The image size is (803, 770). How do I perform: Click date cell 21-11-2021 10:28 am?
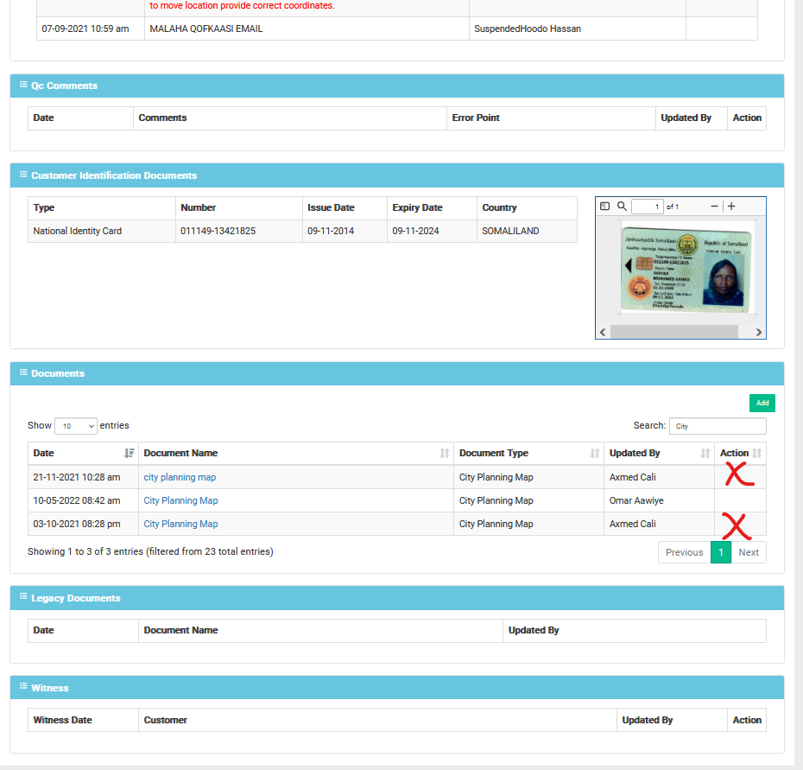[83, 477]
